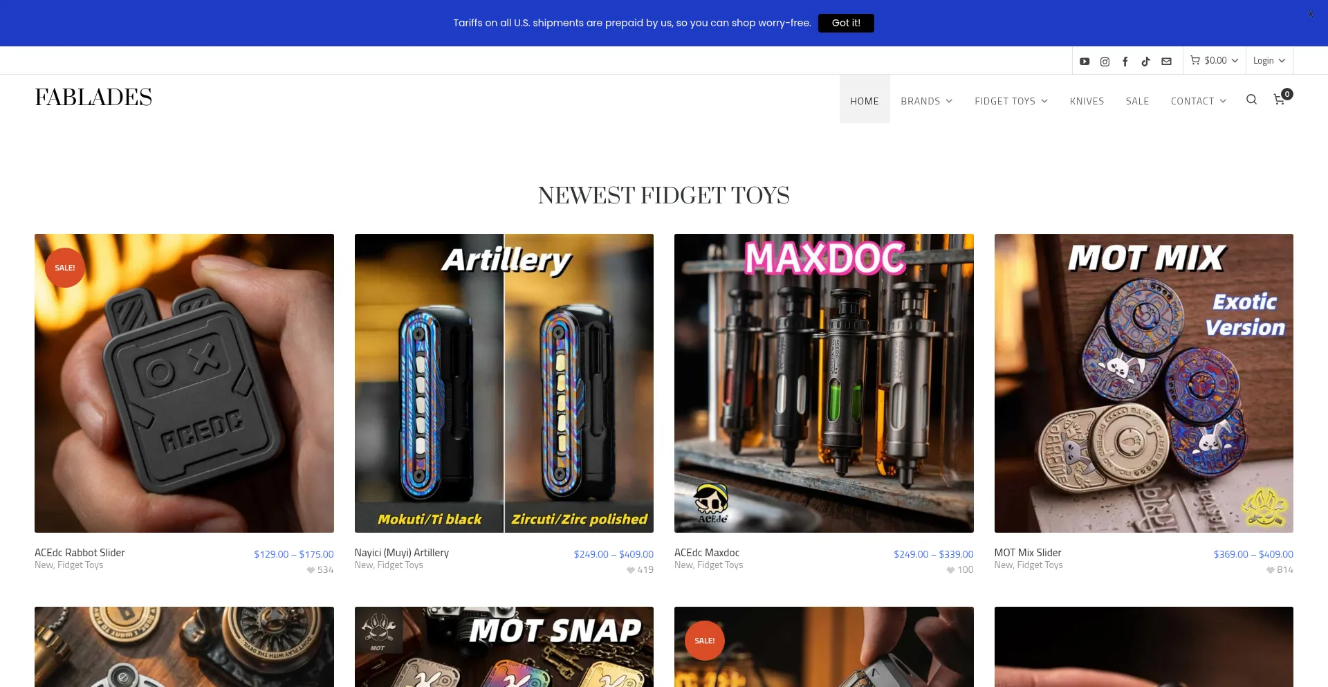The width and height of the screenshot is (1328, 687).
Task: Click the FABLADES site logo
Action: click(93, 98)
